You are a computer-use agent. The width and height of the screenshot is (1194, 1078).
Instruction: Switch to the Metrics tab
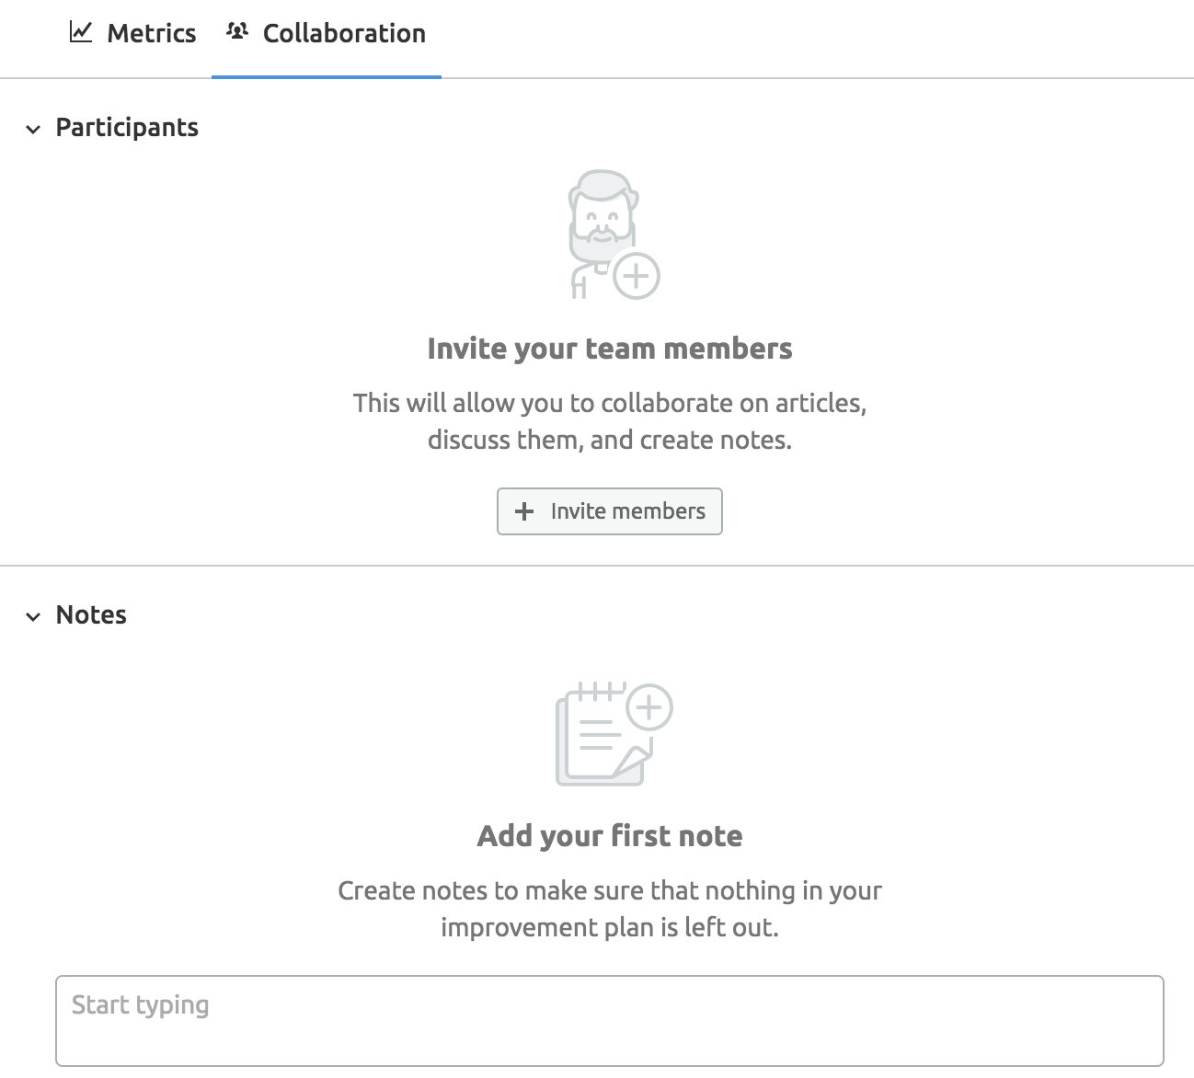point(132,34)
